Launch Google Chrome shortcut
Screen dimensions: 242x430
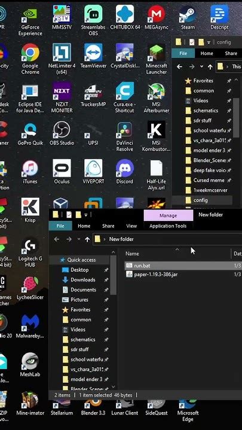(30, 59)
